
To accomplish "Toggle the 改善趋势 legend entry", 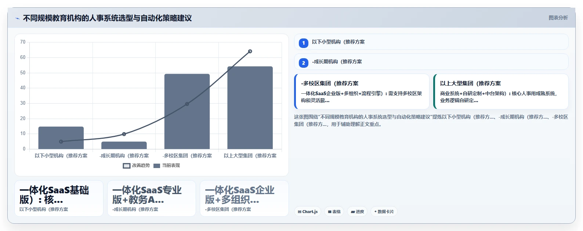I will point(136,165).
